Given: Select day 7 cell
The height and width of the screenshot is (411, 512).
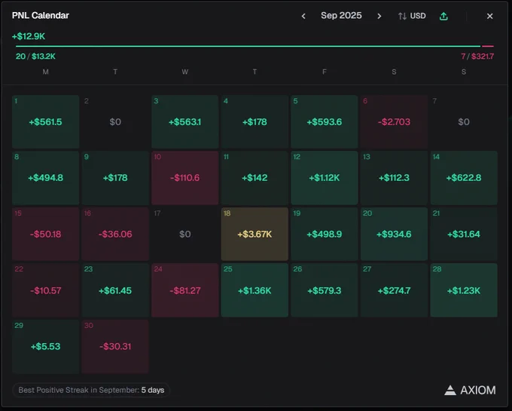Looking at the screenshot, I should [x=464, y=121].
